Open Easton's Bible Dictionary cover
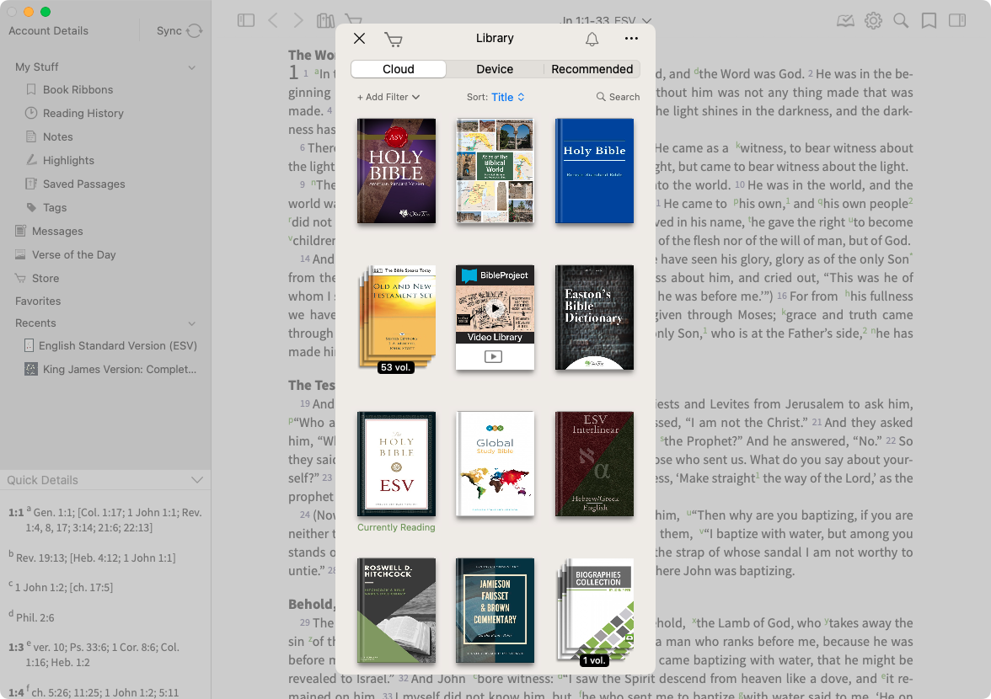Image resolution: width=991 pixels, height=699 pixels. pyautogui.click(x=594, y=317)
